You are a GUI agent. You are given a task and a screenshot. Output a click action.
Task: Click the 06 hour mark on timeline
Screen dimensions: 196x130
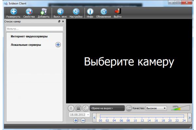[x=121, y=121]
